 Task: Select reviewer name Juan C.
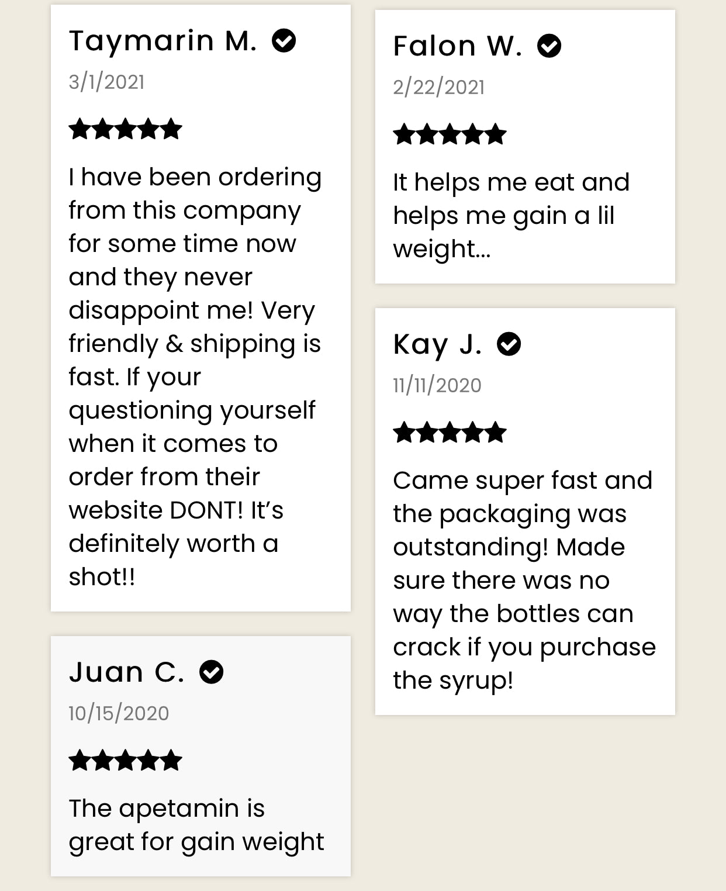(x=127, y=672)
